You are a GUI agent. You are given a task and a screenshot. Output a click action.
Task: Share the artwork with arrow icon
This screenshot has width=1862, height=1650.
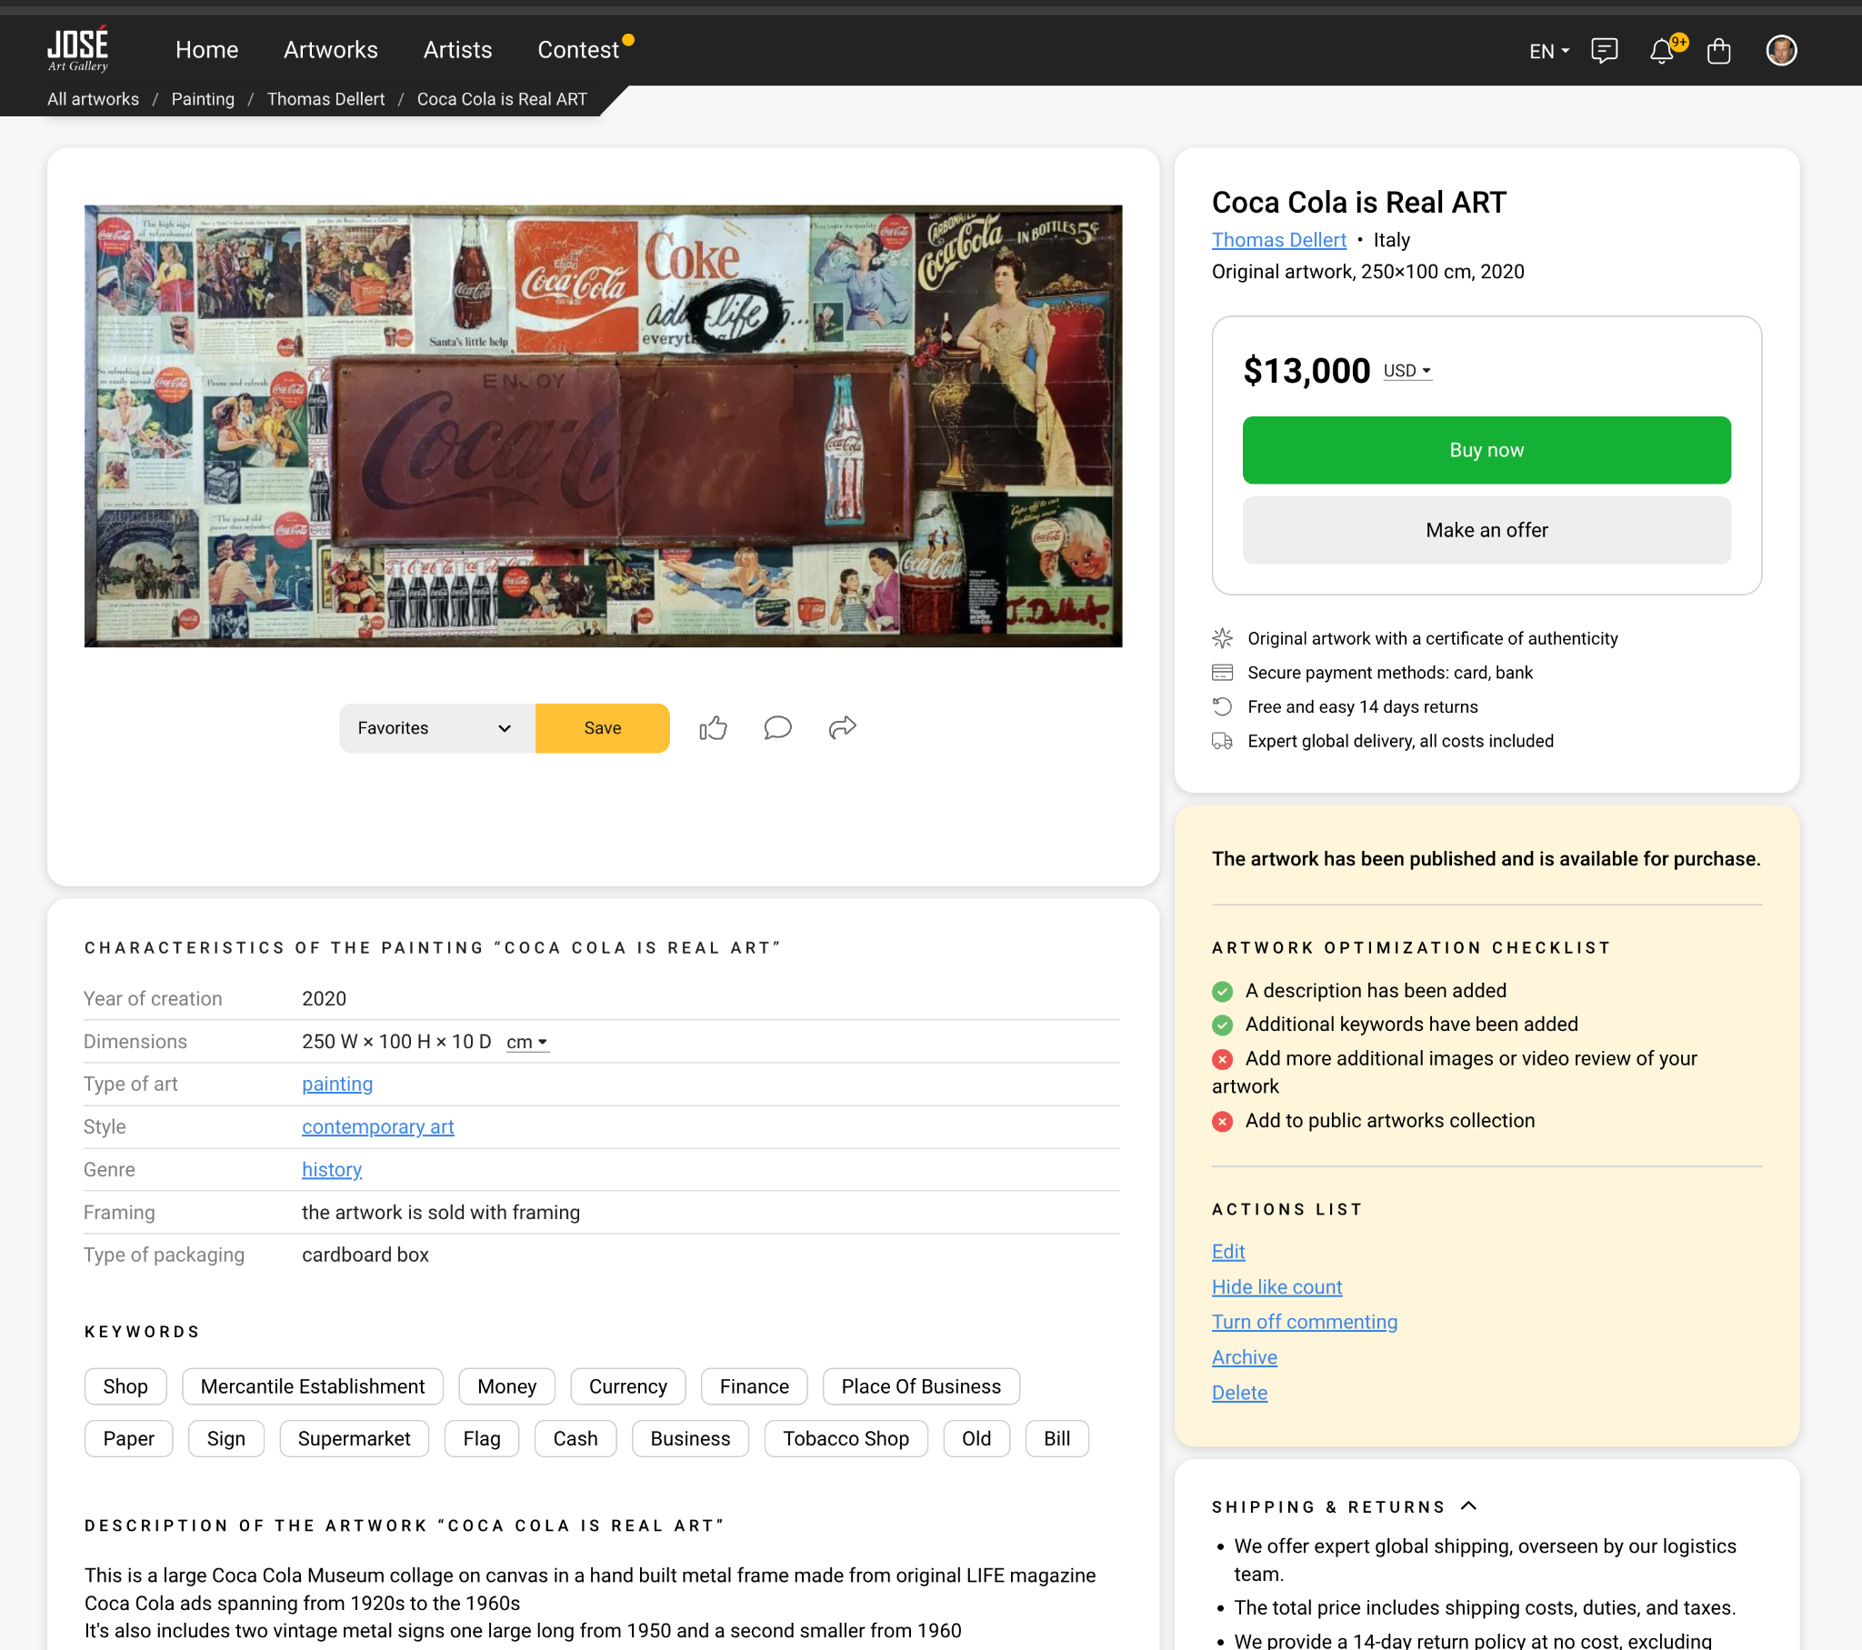843,727
